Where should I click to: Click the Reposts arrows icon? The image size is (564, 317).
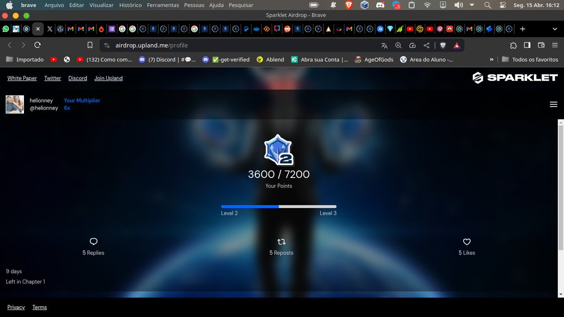tap(282, 242)
